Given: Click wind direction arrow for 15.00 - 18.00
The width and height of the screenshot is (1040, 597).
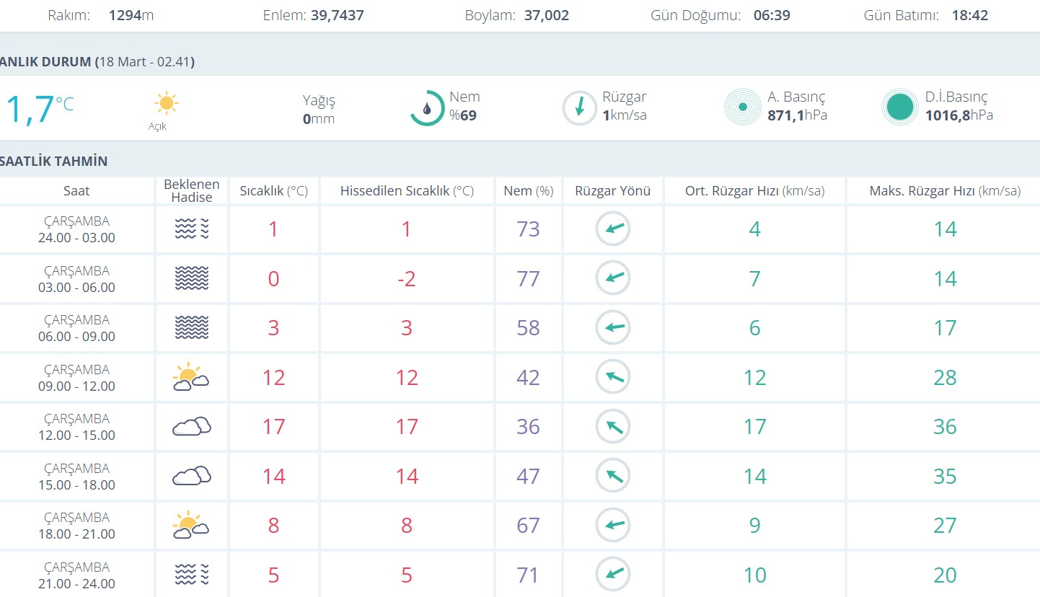Looking at the screenshot, I should [x=613, y=476].
